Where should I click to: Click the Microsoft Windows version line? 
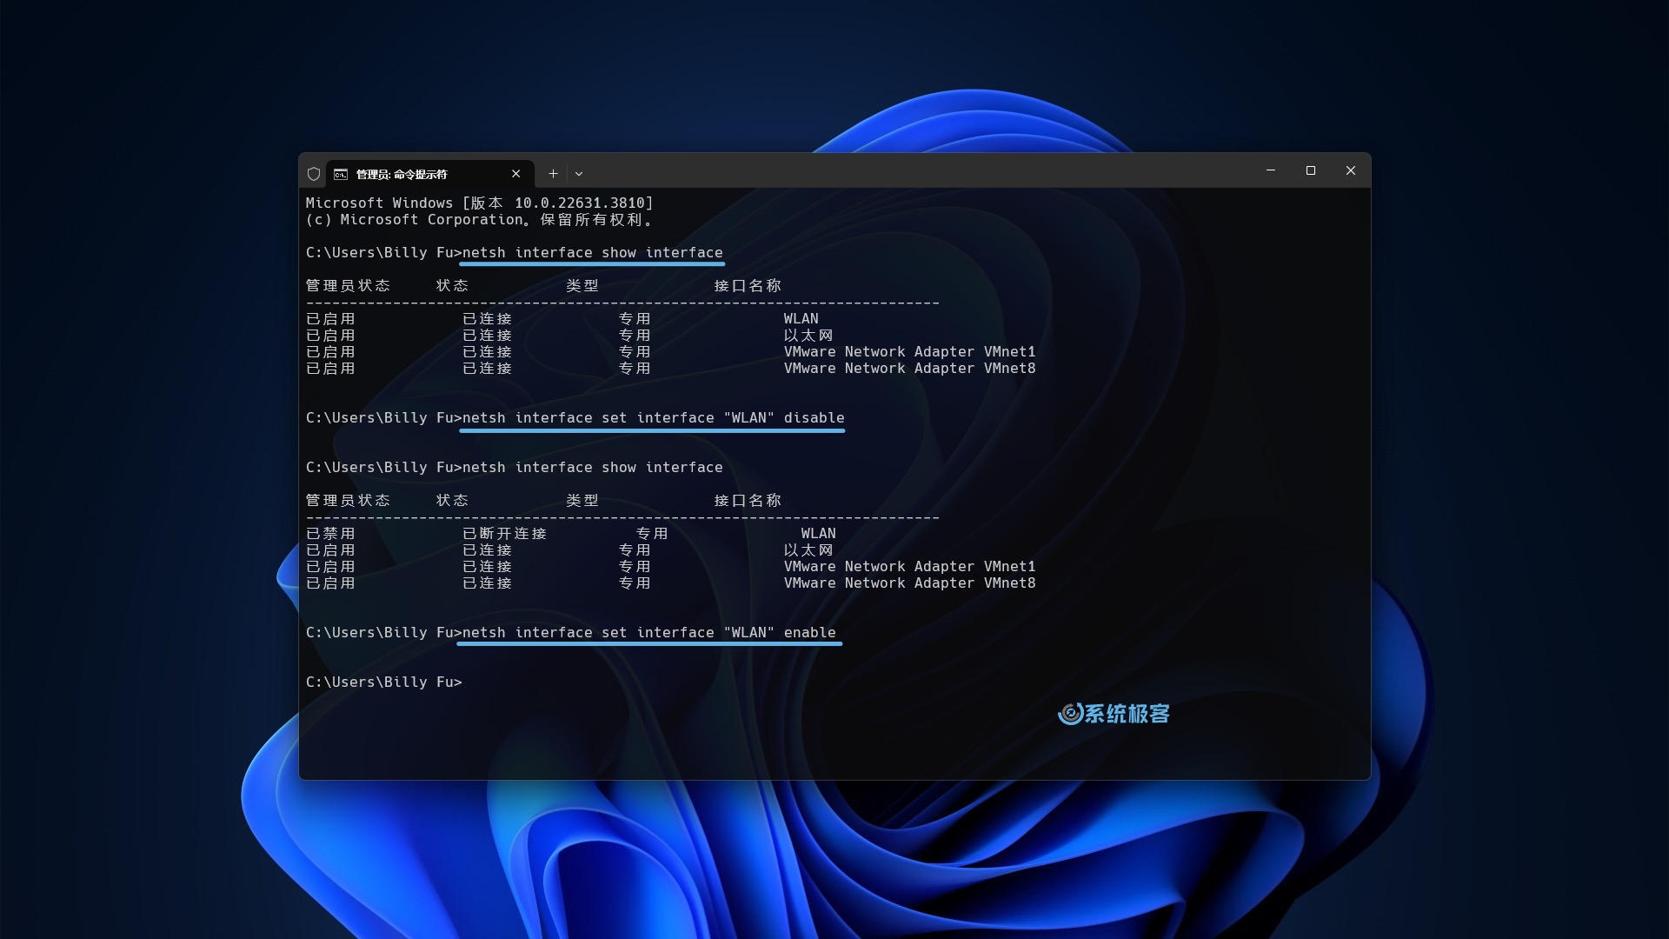479,203
